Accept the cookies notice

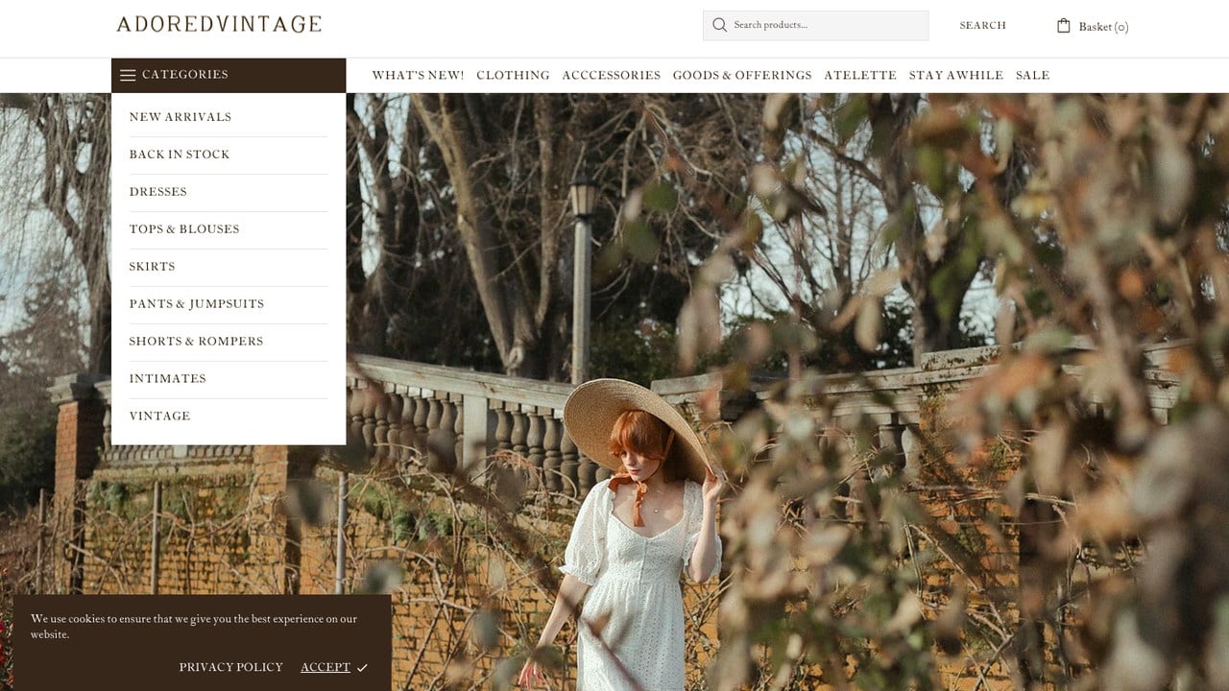[325, 667]
